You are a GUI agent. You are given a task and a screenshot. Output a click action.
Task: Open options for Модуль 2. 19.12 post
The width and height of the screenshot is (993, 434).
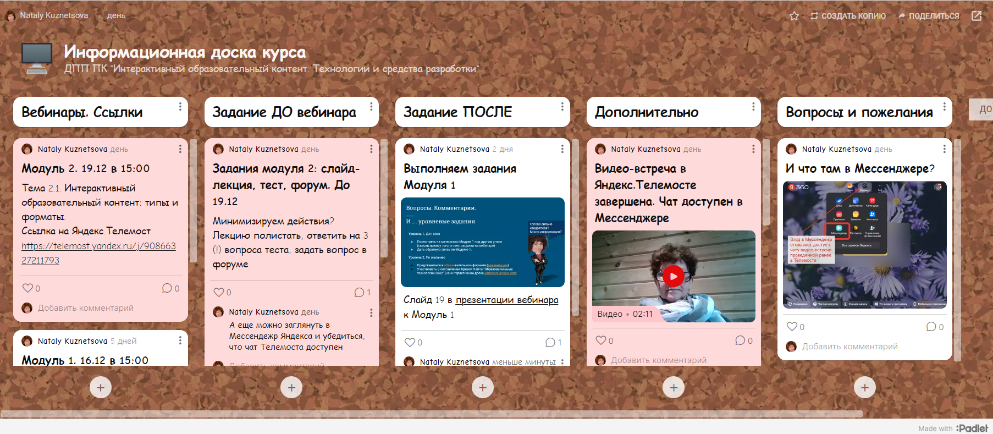pos(180,149)
